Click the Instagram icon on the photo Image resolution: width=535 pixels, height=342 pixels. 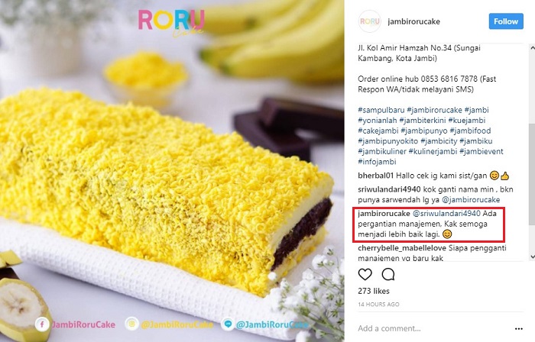[x=131, y=324]
